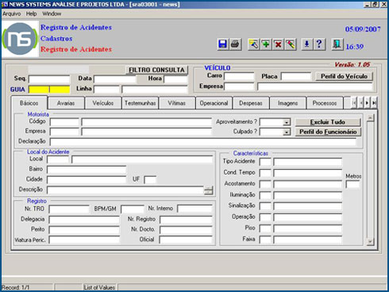Viewport: 389px width, 292px height.
Task: Click the Seq. input field
Action: click(x=49, y=79)
